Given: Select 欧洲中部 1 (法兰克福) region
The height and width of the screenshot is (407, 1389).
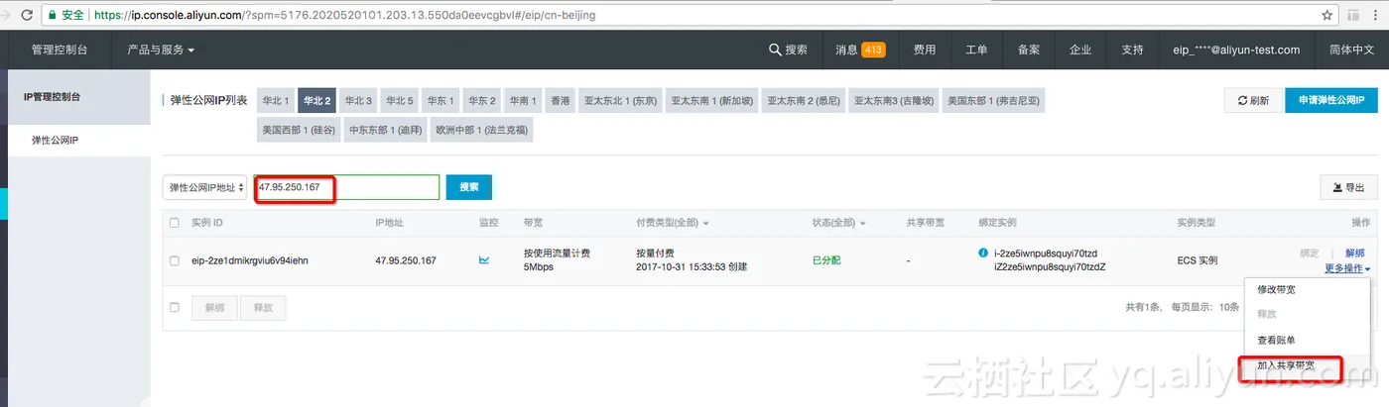Looking at the screenshot, I should pyautogui.click(x=482, y=129).
